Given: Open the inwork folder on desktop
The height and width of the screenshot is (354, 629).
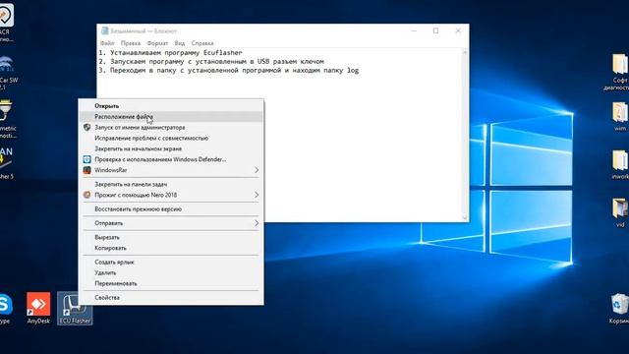Looking at the screenshot, I should [620, 164].
